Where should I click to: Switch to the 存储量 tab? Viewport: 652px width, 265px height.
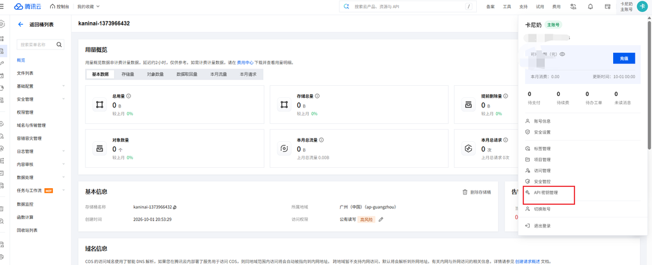127,74
